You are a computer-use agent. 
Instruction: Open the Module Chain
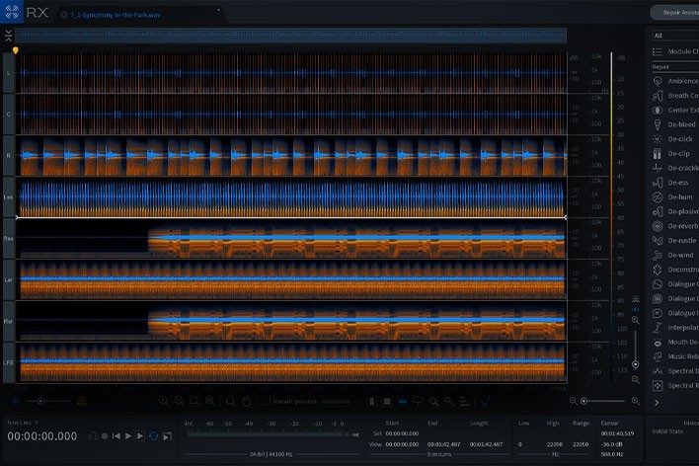pos(676,51)
